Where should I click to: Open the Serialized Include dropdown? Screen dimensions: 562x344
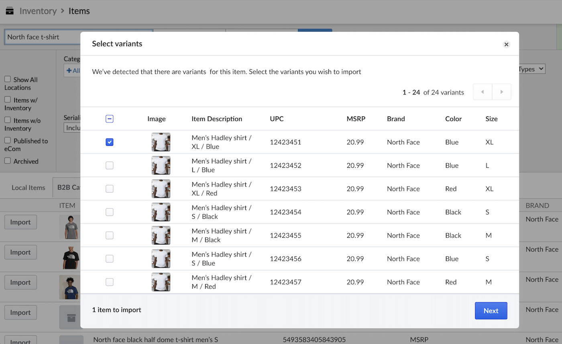coord(72,128)
